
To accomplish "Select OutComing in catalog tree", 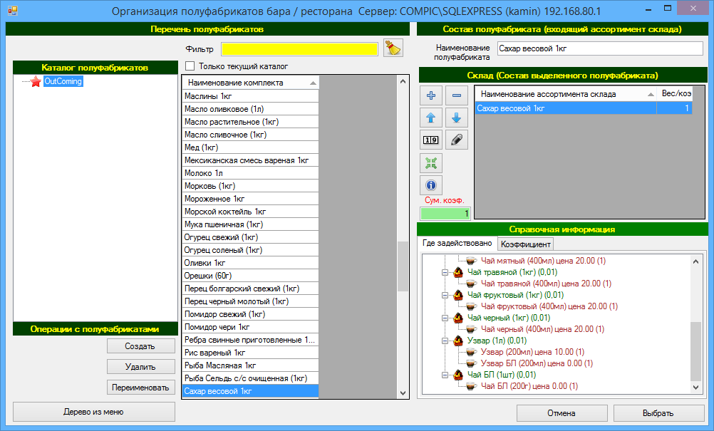I will (63, 81).
